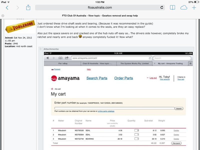Click quantity box for MD755904
This screenshot has width=200, height=150.
pos(136,134)
